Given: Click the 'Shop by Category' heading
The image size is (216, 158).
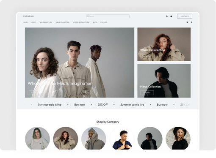Looking at the screenshot, I should tap(108, 122).
